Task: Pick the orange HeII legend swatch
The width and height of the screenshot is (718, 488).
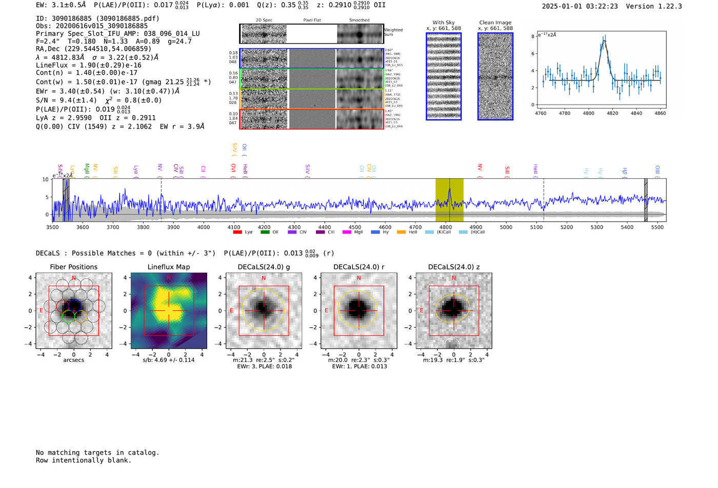Action: coord(401,232)
